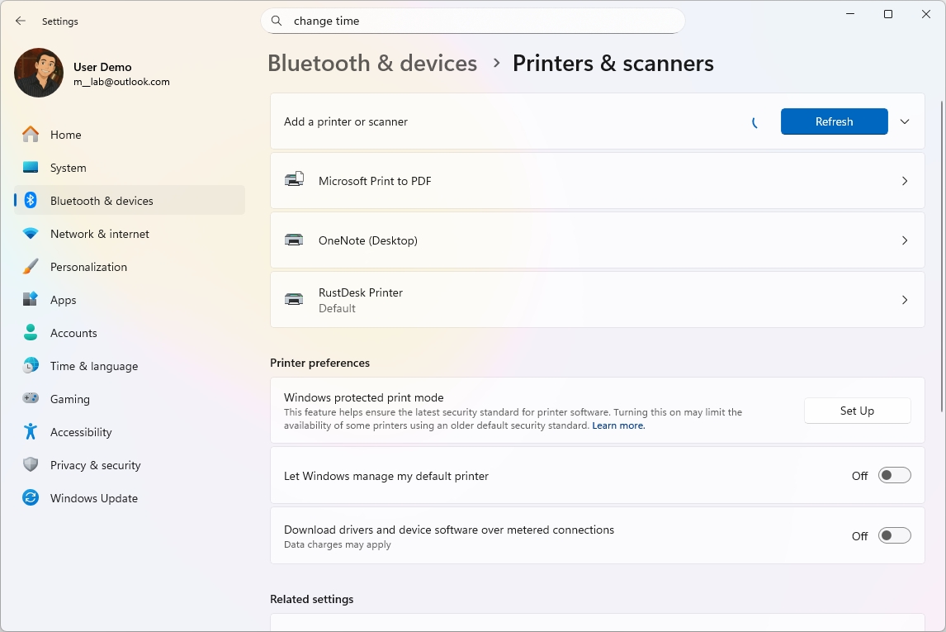
Task: Enable downloading drivers over metered connections
Action: pos(894,535)
